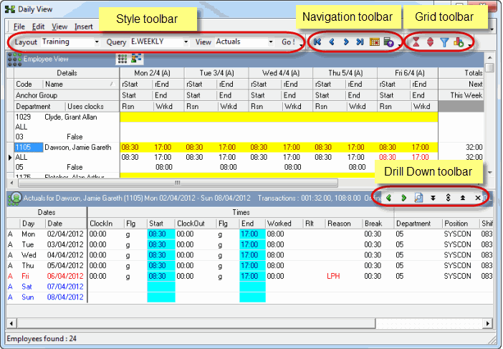The height and width of the screenshot is (349, 503).
Task: Click the Fri 6/4 (A) day header
Action: pos(409,73)
